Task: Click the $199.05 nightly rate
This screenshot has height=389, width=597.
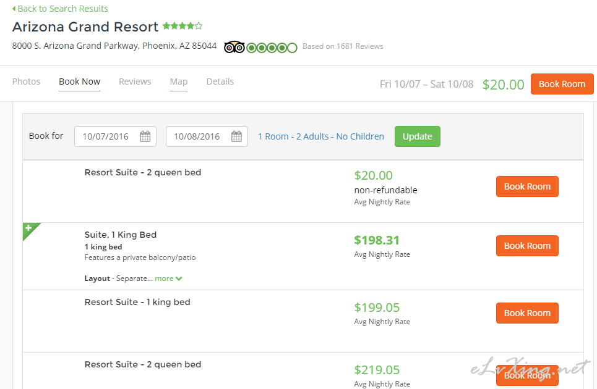Action: coord(377,307)
